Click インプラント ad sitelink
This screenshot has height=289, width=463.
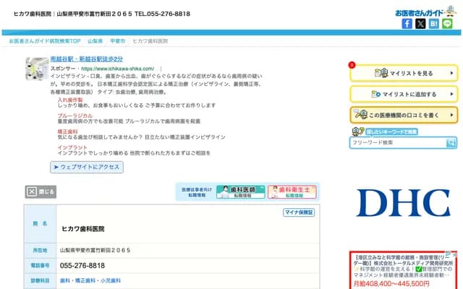point(72,147)
